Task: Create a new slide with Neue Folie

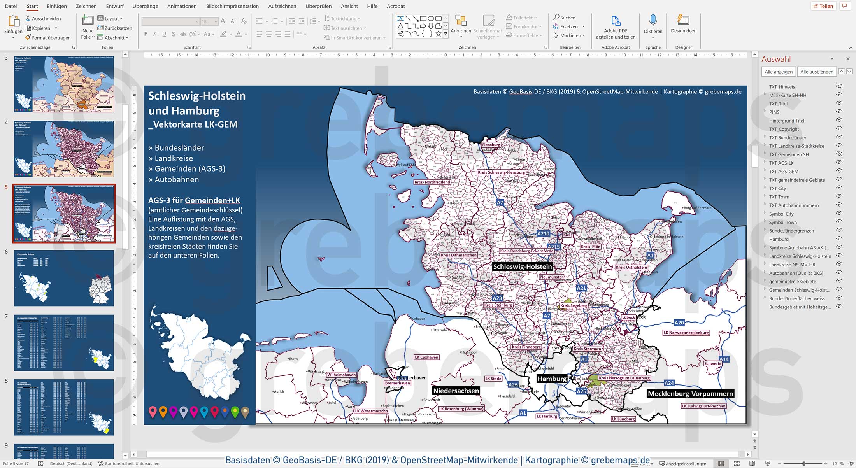Action: 88,27
